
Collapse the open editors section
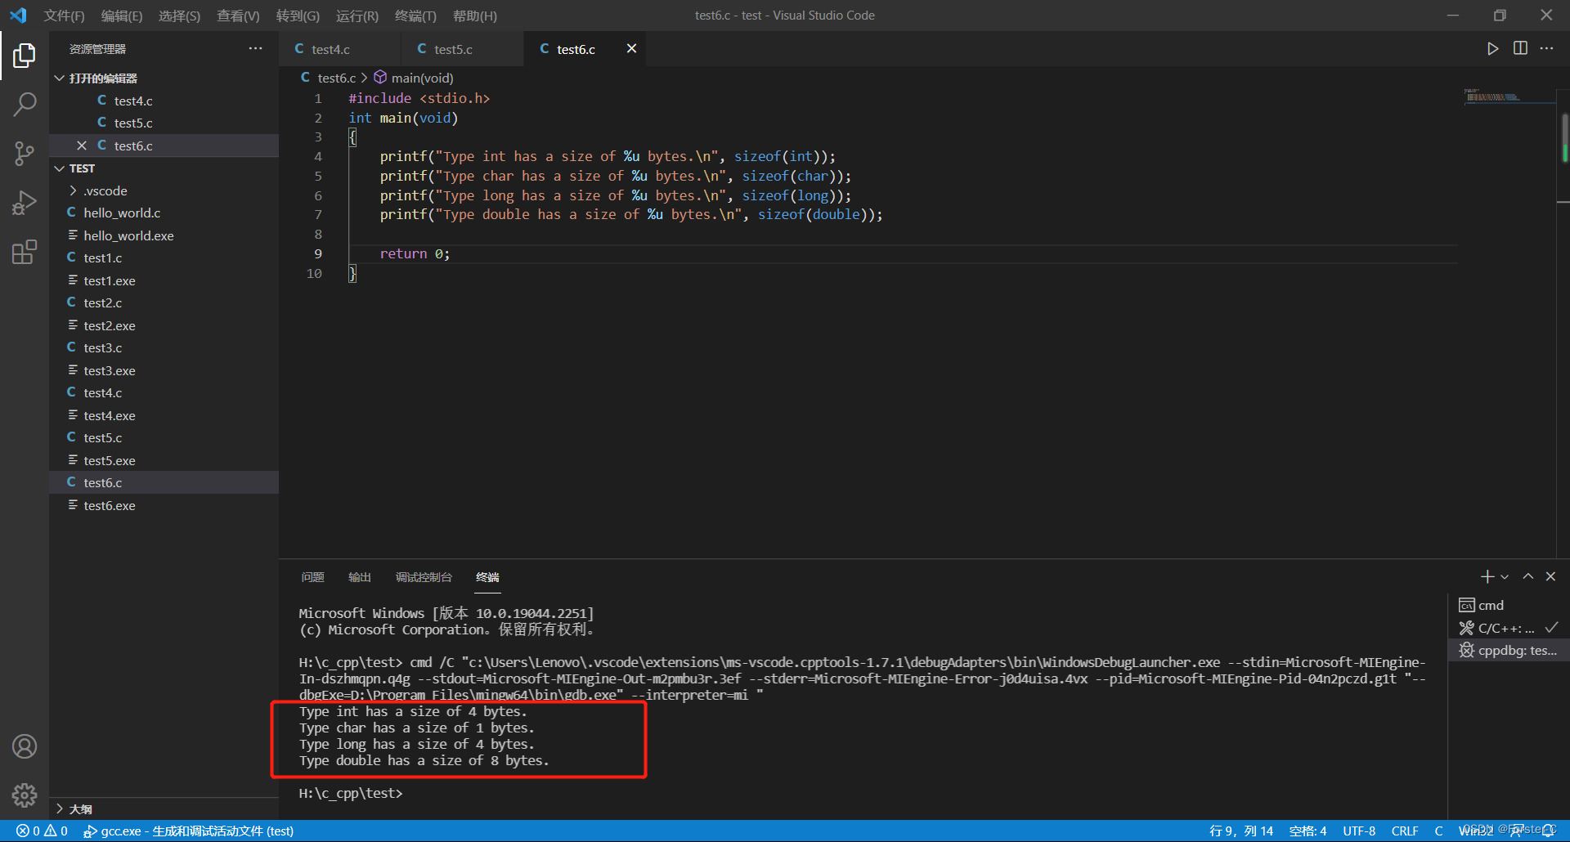(x=60, y=78)
